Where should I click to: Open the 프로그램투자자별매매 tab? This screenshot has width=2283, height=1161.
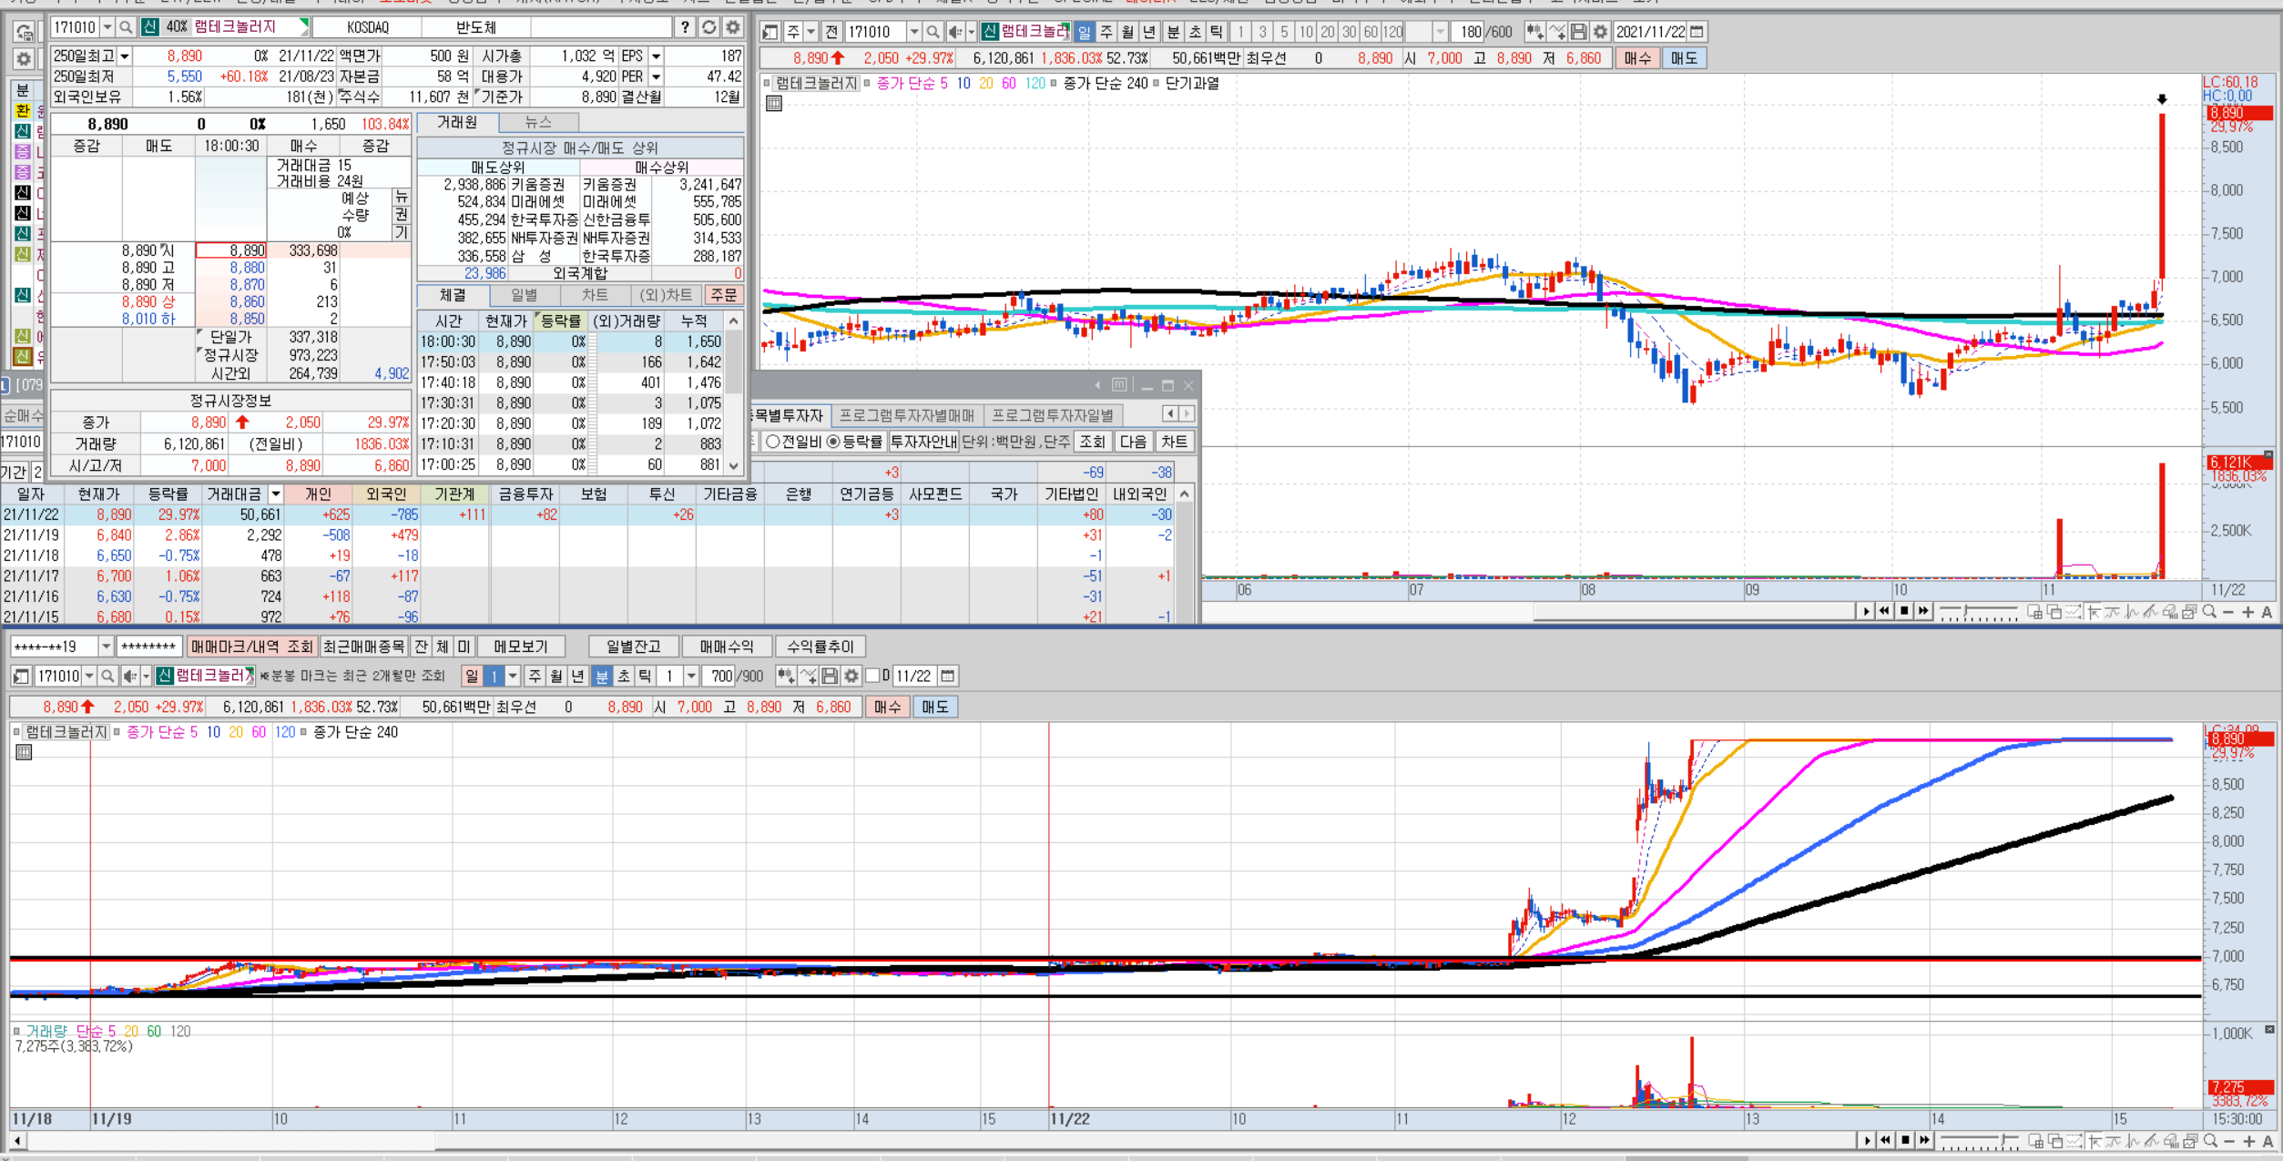(x=907, y=415)
